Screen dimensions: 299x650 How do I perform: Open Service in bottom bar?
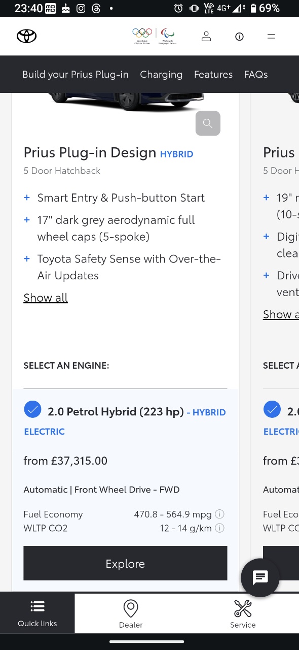(243, 613)
